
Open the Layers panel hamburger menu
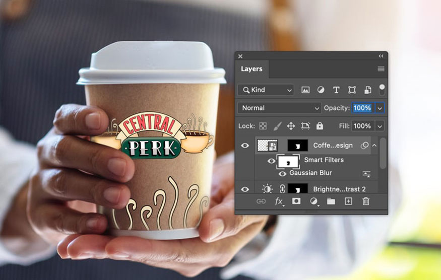pos(381,69)
